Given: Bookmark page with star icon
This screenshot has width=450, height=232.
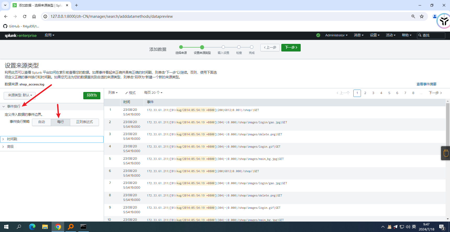Looking at the screenshot, I should (421, 16).
